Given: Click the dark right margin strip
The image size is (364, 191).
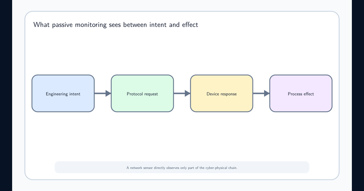Looking at the screenshot, I should coord(358,95).
